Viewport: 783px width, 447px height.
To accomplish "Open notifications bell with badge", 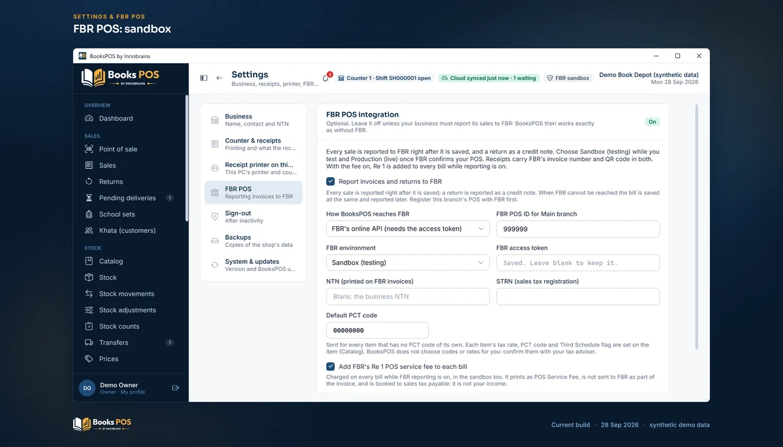I will coord(326,78).
